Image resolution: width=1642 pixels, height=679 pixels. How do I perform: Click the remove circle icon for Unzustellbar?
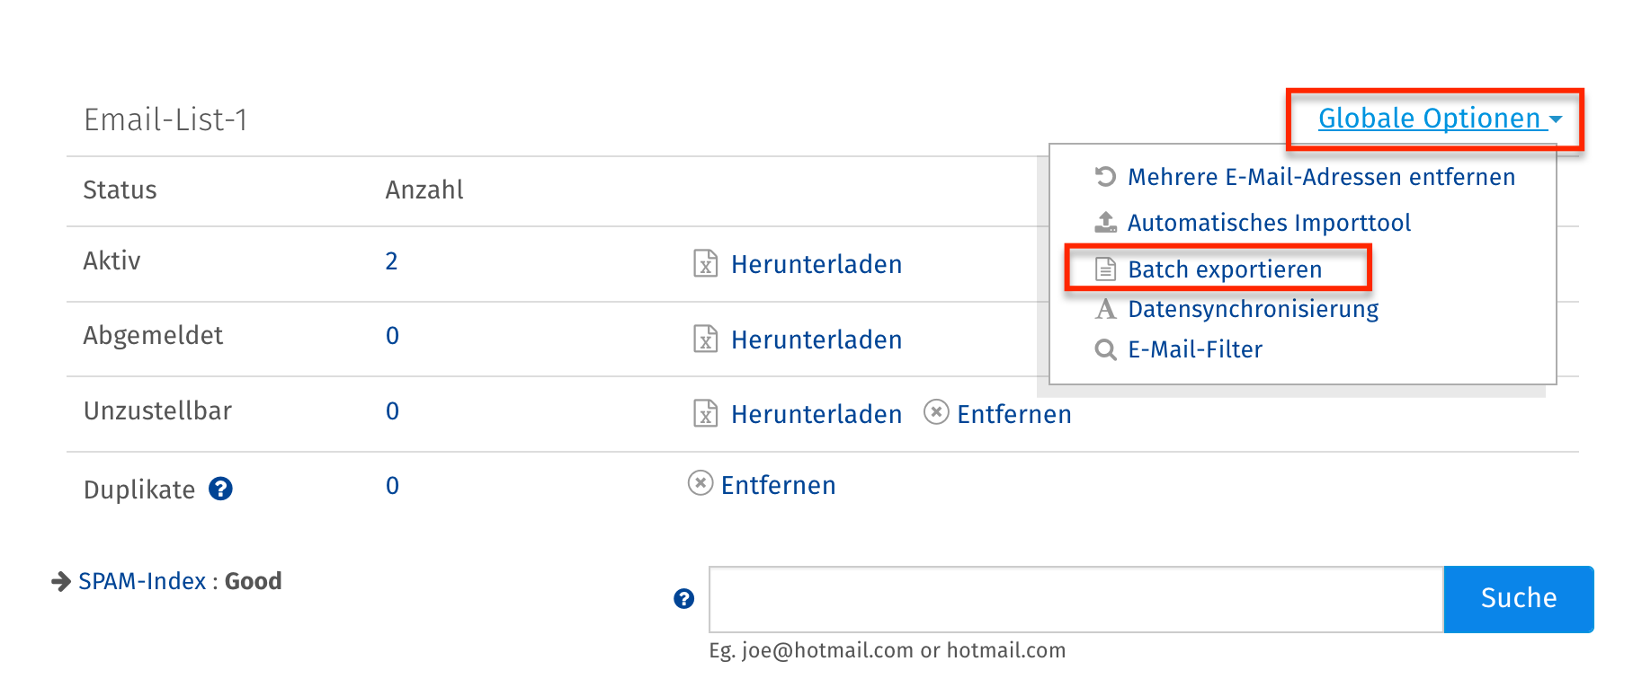(936, 412)
